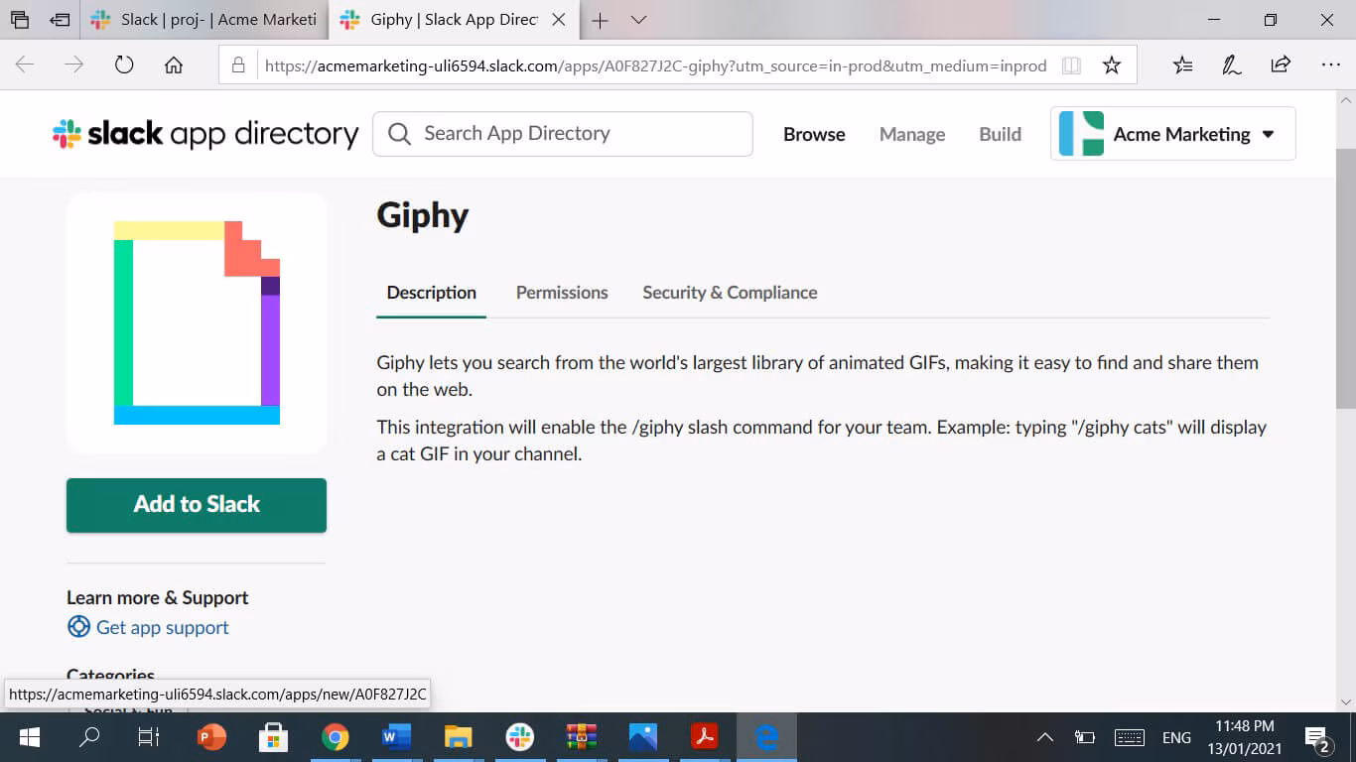Click the Edge browser taskbar icon

pyautogui.click(x=766, y=737)
